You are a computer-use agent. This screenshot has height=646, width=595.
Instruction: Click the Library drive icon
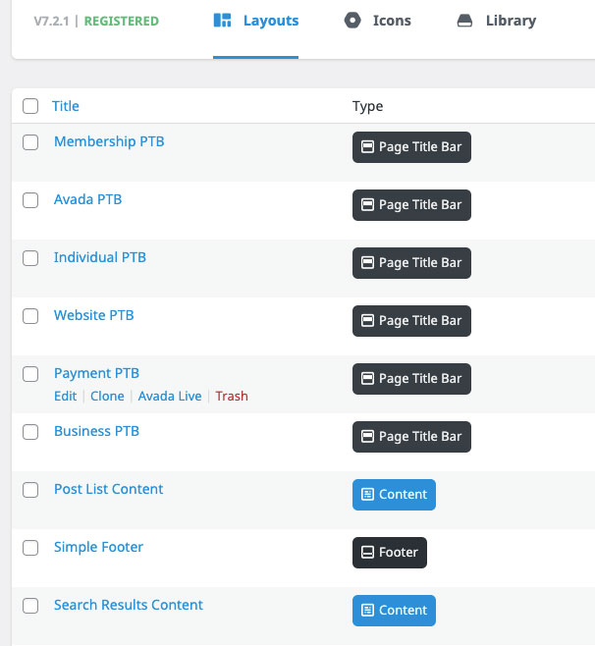464,21
